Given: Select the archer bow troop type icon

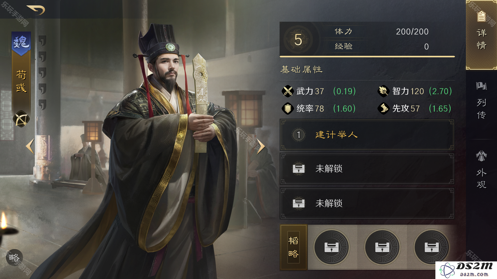Looking at the screenshot, I should point(21,119).
